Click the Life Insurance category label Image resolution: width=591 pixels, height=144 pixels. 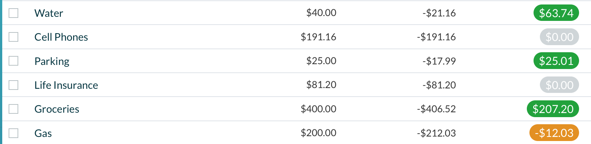(66, 85)
